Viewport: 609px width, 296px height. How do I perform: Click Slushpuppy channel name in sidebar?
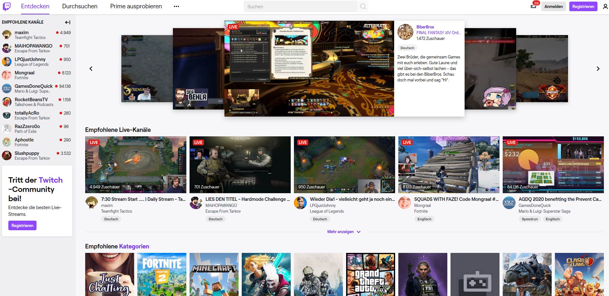coord(27,153)
